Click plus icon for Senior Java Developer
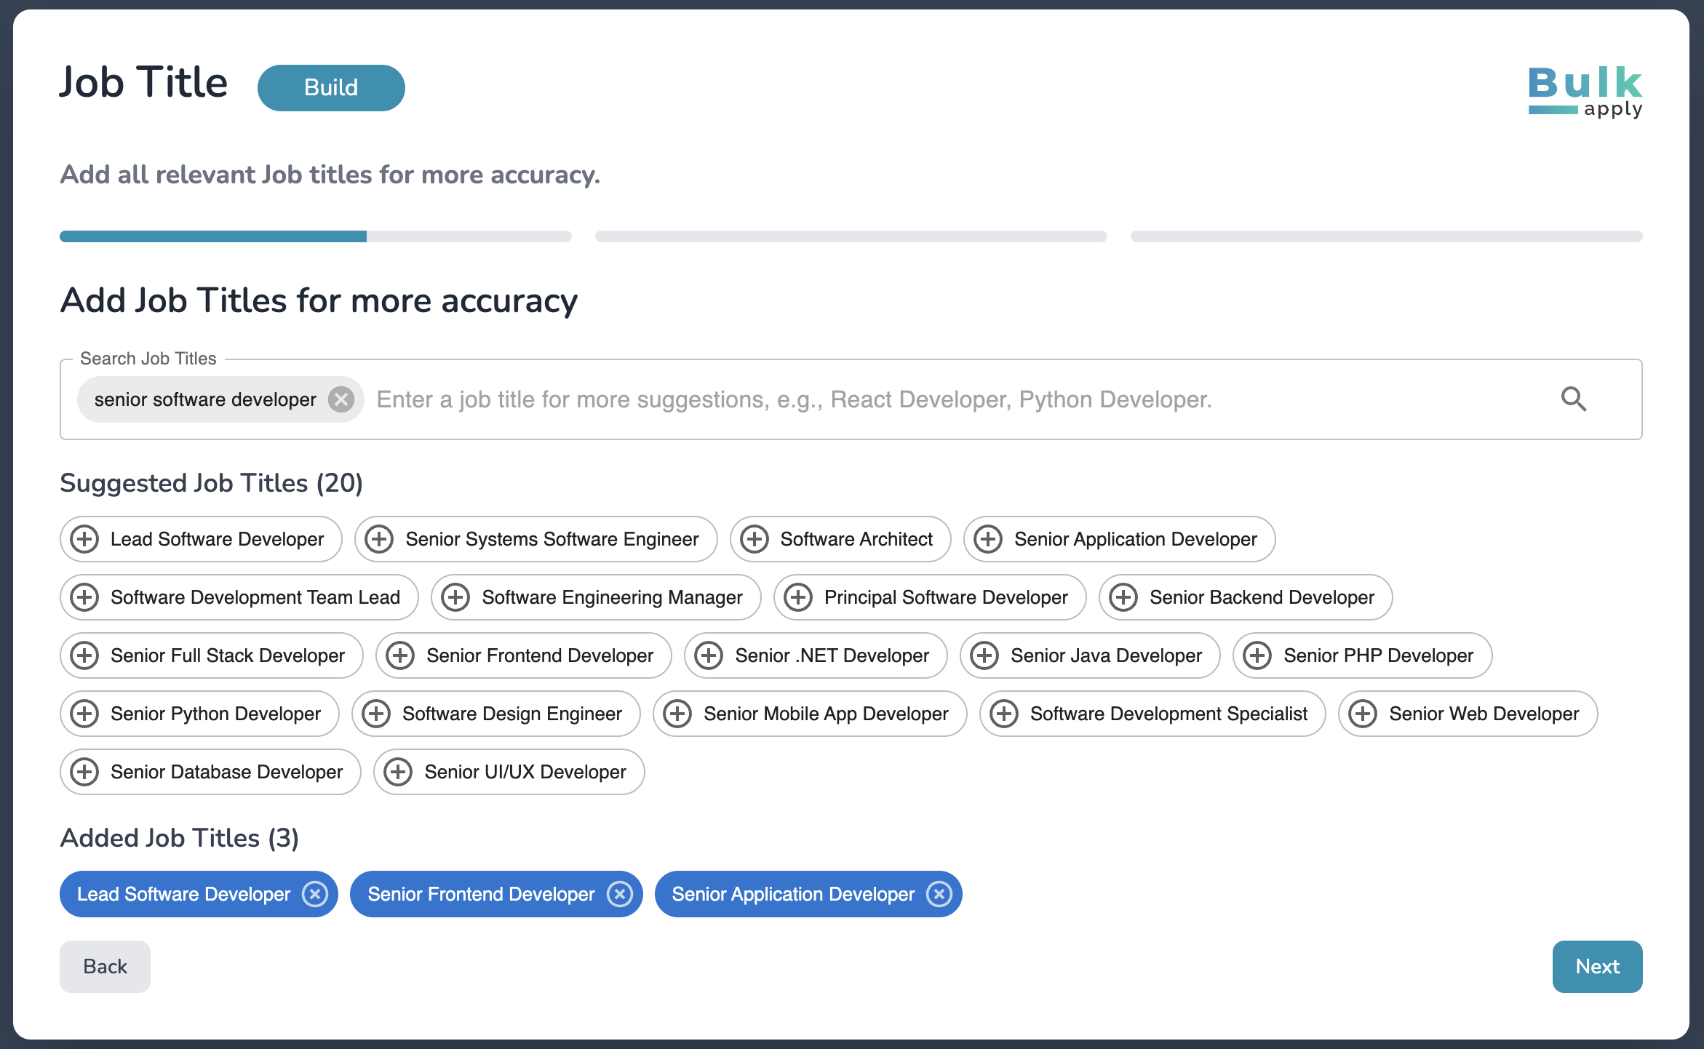The width and height of the screenshot is (1704, 1049). click(x=984, y=655)
